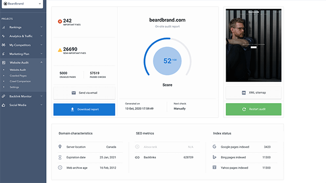Click the 5000 crawled pages value
Viewport: 326px width, 183px height.
click(x=63, y=73)
